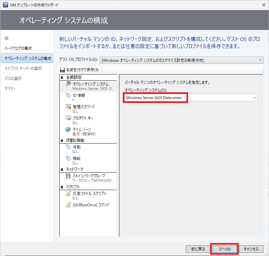Select the 応答ファイル スクリプト tree label
This screenshot has height=256, width=269.
90,194
